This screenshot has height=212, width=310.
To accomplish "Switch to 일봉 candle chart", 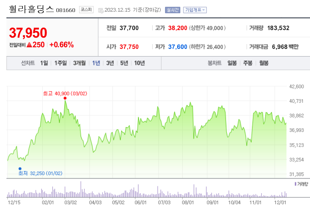I will click(232, 63).
